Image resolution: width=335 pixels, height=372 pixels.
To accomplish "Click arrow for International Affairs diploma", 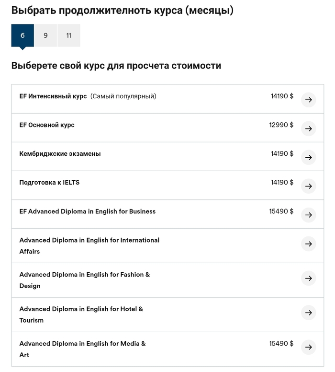I will (309, 244).
